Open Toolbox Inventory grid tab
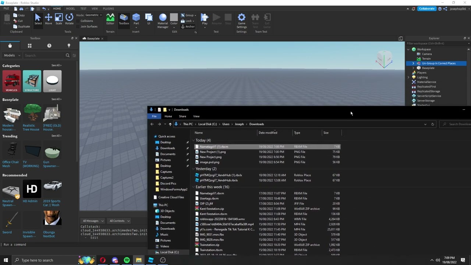The width and height of the screenshot is (471, 265). tap(29, 46)
